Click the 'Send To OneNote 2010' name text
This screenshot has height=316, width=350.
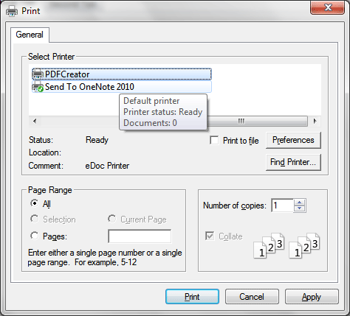(x=89, y=87)
